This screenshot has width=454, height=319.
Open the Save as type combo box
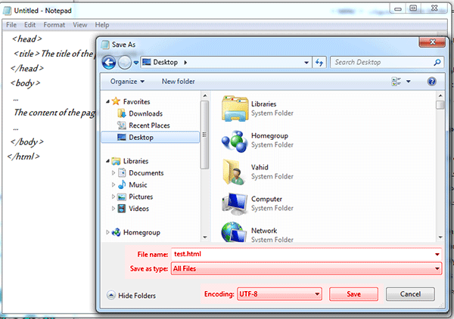tap(306, 268)
